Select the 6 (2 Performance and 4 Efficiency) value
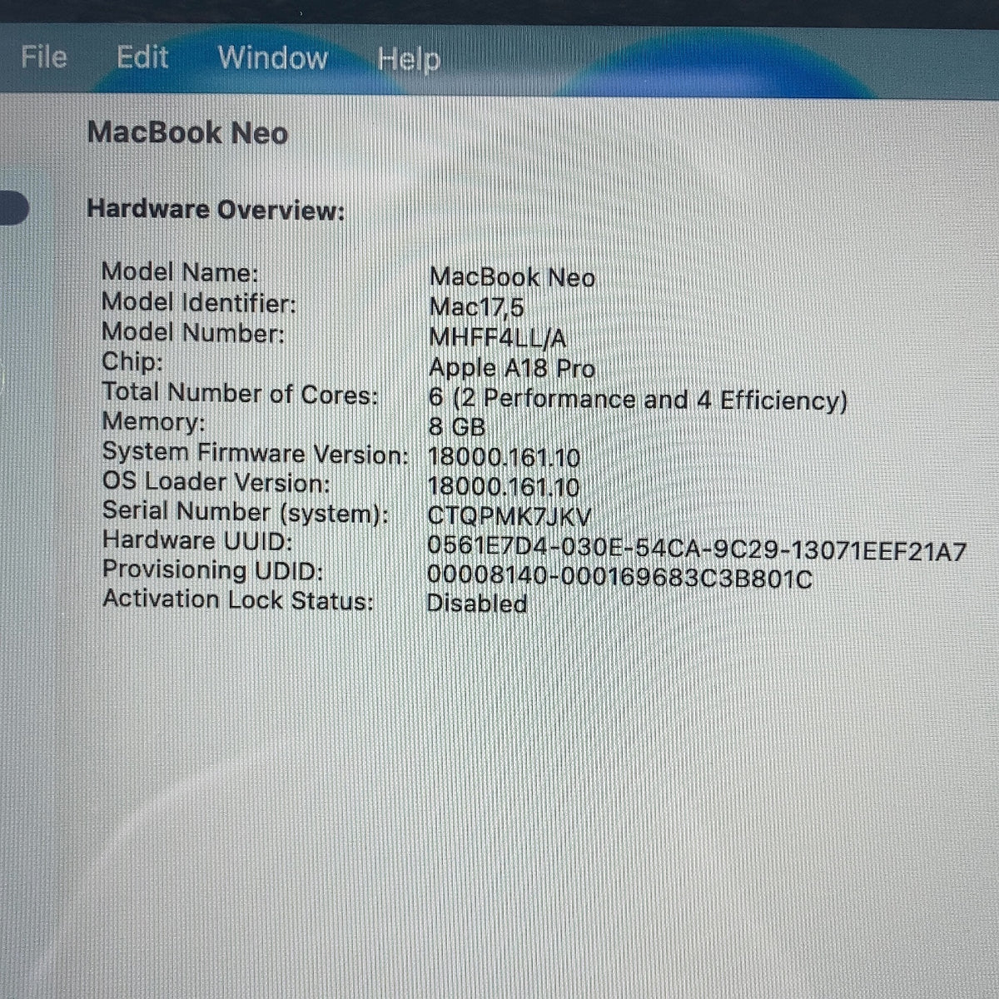This screenshot has width=999, height=999. tap(638, 400)
